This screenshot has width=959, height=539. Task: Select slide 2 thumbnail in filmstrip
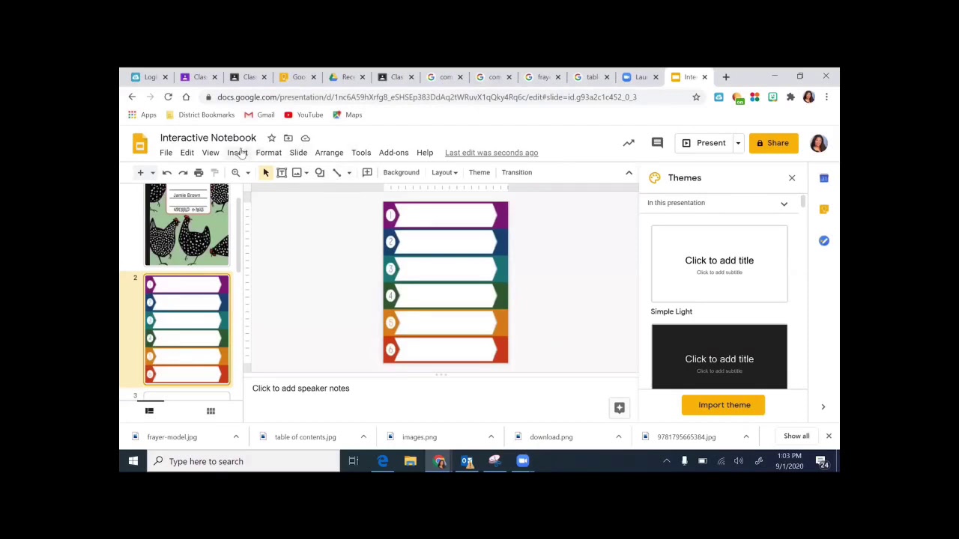pyautogui.click(x=187, y=329)
